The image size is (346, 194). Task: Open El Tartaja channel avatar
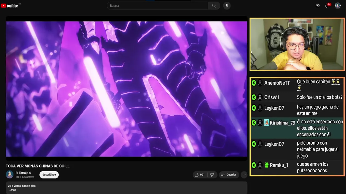[10, 175]
